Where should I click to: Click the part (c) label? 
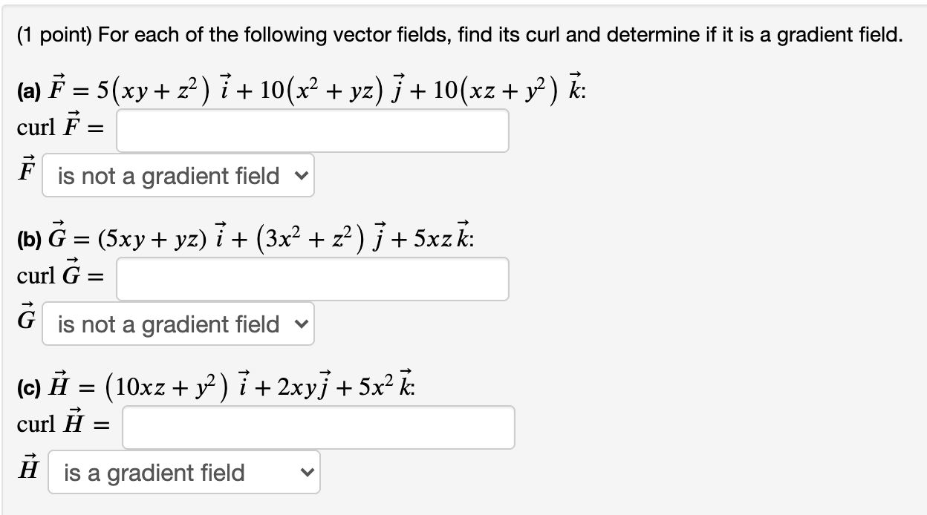click(x=28, y=388)
